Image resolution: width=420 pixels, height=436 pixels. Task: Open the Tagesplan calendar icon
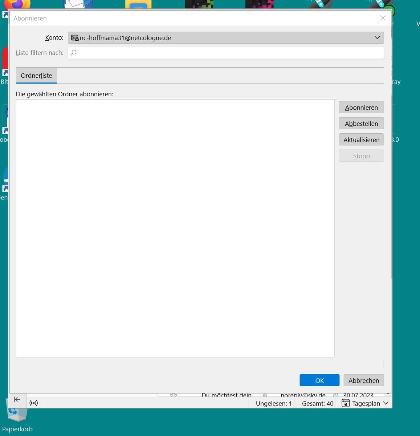[x=346, y=403]
